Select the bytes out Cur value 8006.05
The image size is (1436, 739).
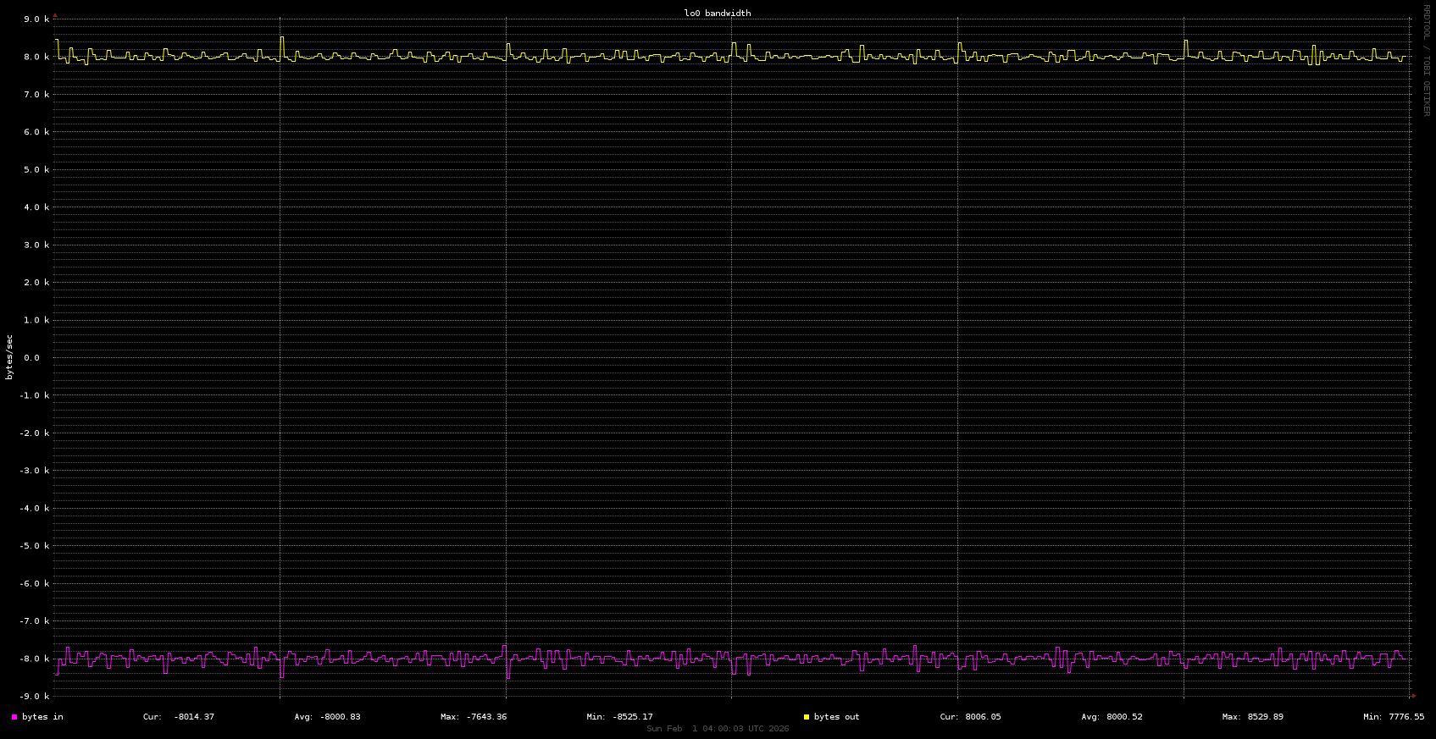tap(983, 717)
